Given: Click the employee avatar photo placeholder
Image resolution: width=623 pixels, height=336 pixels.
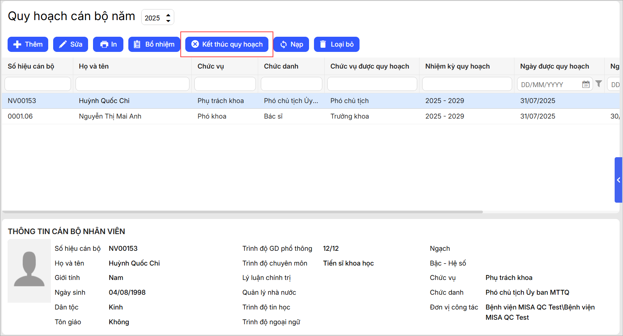Looking at the screenshot, I should click(x=29, y=270).
